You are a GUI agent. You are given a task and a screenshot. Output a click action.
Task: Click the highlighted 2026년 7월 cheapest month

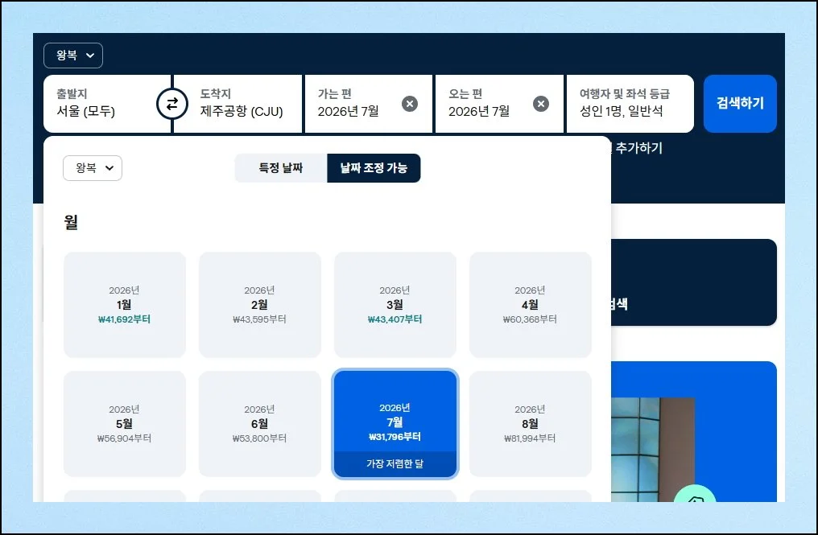click(x=395, y=424)
